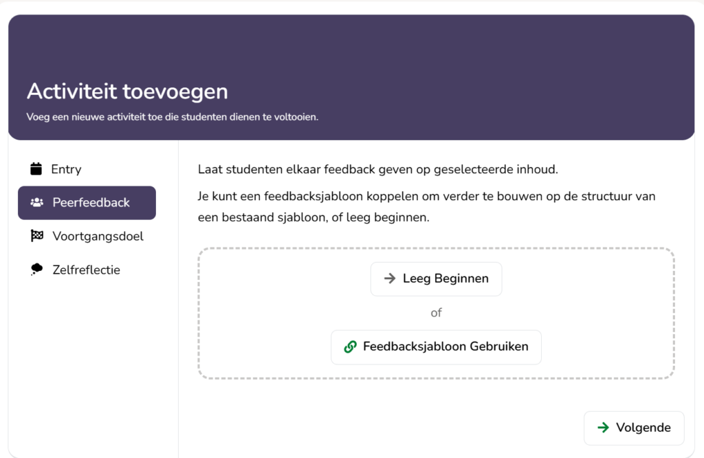Screen dimensions: 704x458
Task: Click the people group icon for Peerfeedback
Action: [37, 202]
